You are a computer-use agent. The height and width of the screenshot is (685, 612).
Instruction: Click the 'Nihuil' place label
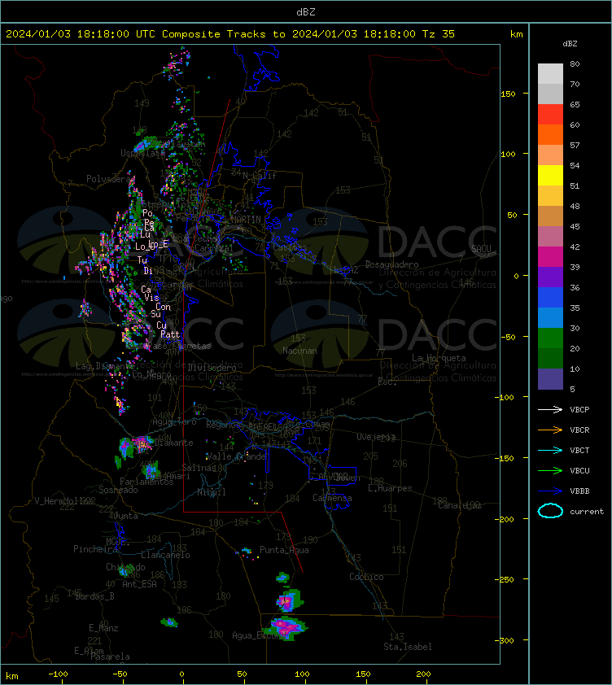[212, 492]
